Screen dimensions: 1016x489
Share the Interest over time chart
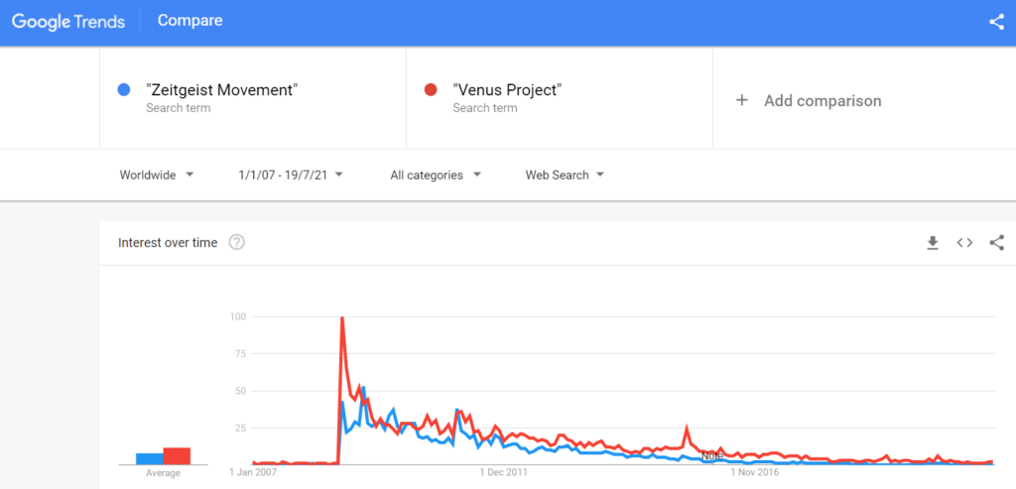tap(996, 243)
